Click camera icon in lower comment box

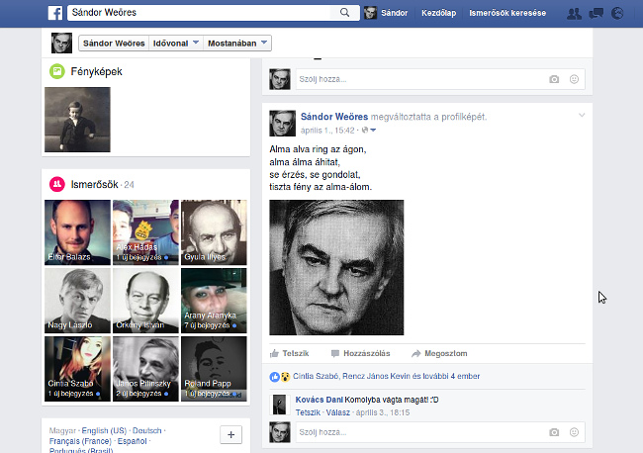554,432
